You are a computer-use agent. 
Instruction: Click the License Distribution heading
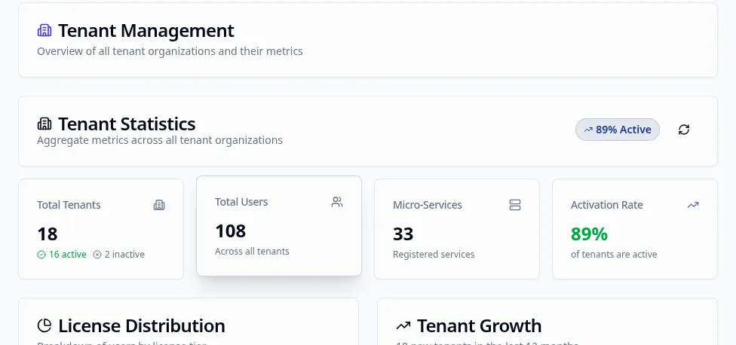coord(142,325)
